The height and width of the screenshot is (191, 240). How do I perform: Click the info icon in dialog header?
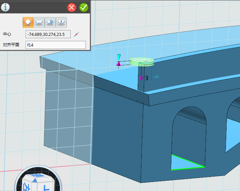tap(5, 7)
